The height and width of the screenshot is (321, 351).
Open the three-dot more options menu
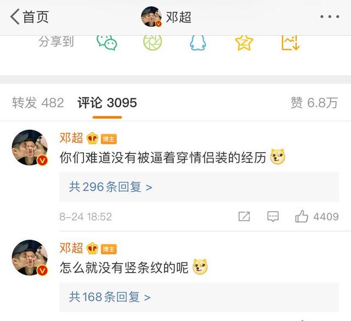pyautogui.click(x=330, y=16)
